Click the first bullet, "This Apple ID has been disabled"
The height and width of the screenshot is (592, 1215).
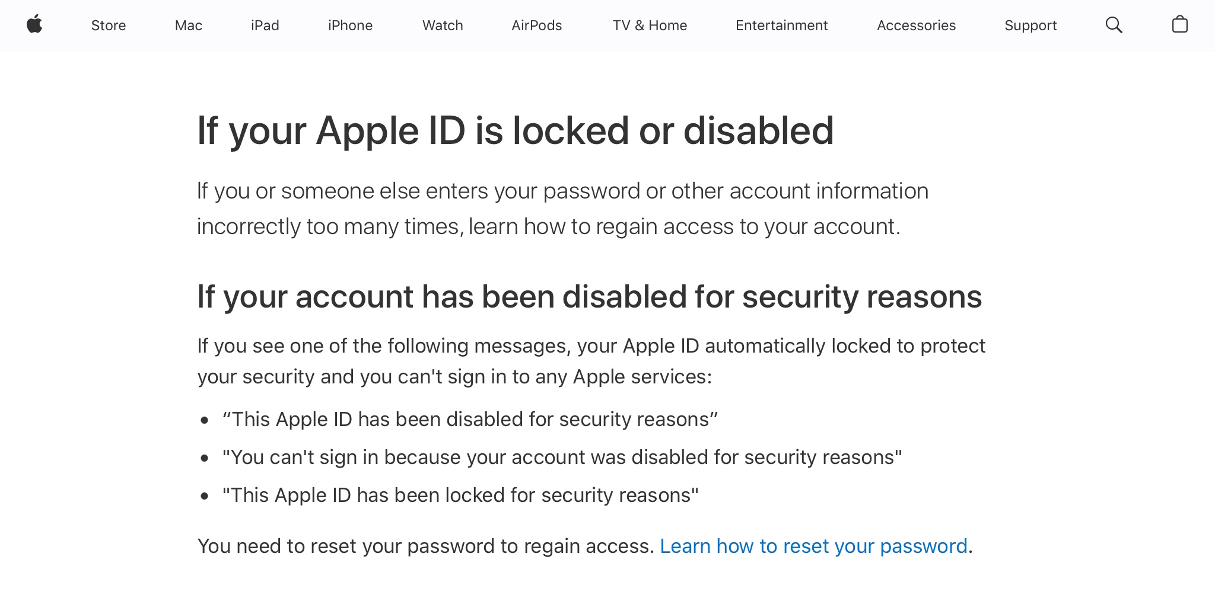470,420
